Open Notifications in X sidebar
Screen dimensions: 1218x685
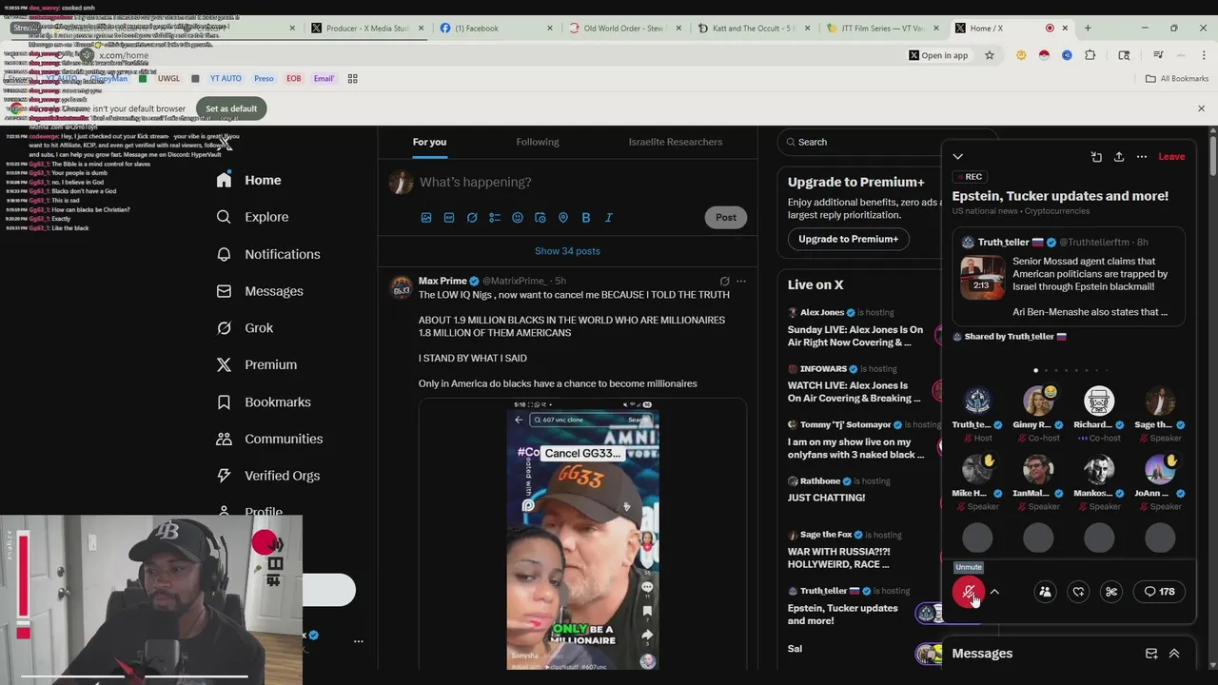point(268,254)
